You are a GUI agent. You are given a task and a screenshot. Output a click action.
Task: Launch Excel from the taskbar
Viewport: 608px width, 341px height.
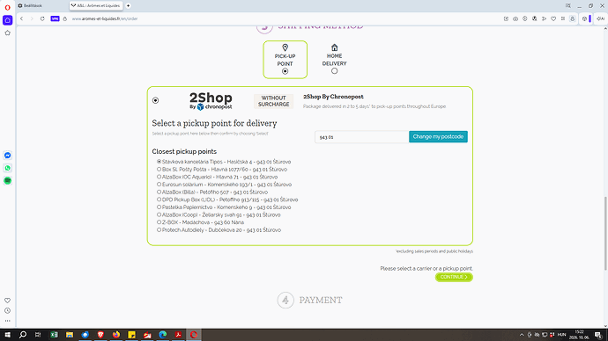[54, 335]
